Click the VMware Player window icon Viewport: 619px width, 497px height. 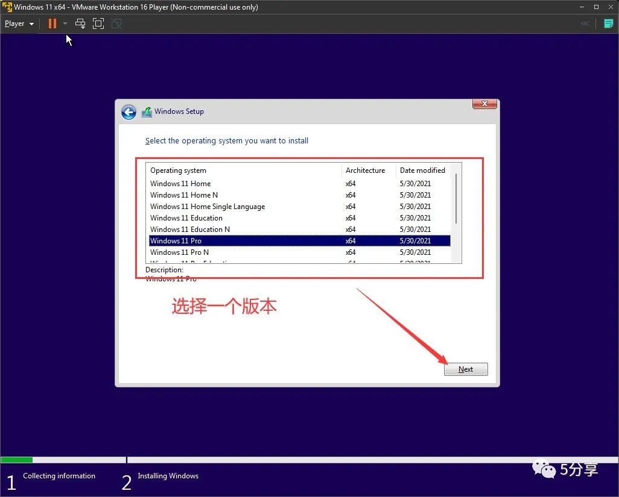(x=7, y=7)
